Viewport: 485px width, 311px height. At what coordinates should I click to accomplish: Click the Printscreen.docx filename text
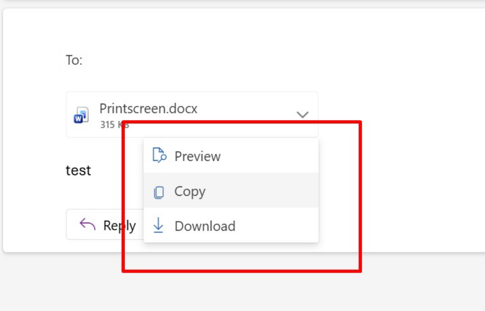point(149,109)
